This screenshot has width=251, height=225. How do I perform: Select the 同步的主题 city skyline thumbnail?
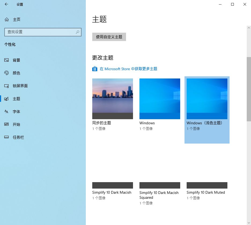(x=113, y=99)
